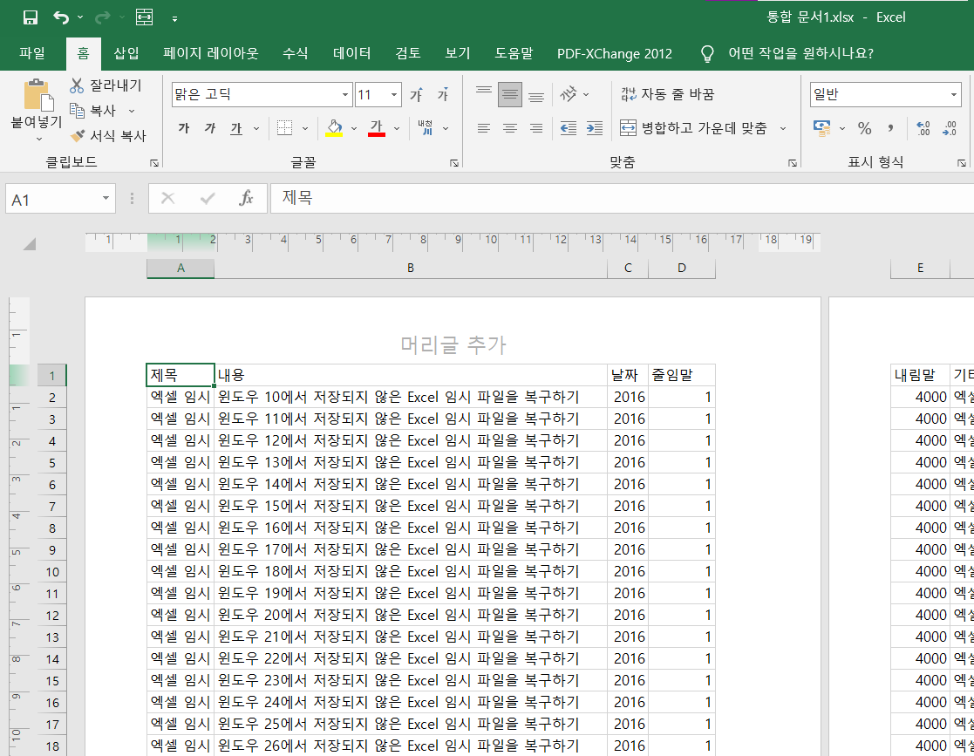Open the 파일 menu
The height and width of the screenshot is (756, 974).
coord(32,53)
